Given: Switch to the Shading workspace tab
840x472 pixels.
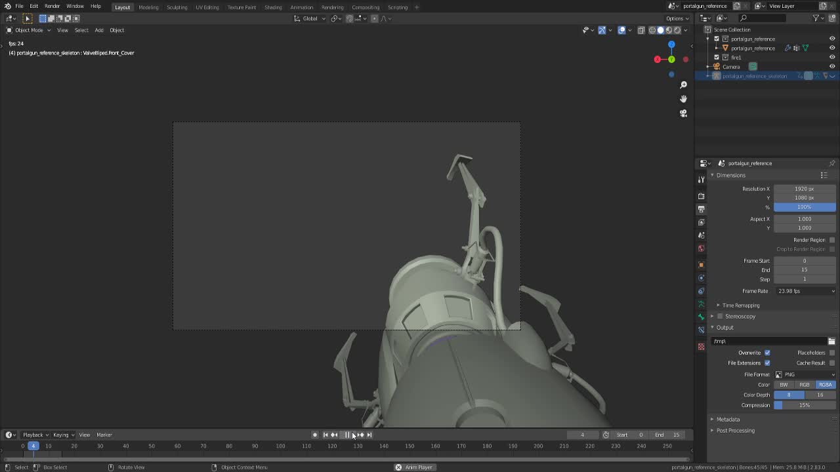Looking at the screenshot, I should coord(273,7).
